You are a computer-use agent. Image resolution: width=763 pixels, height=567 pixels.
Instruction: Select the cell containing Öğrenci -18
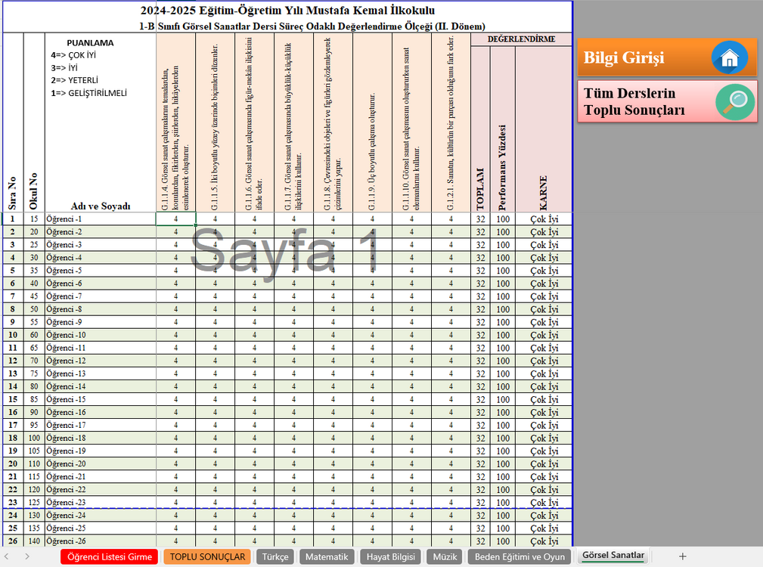click(101, 438)
